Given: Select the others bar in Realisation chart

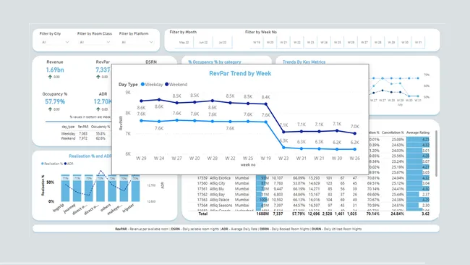Looking at the screenshot, I should (x=112, y=188).
